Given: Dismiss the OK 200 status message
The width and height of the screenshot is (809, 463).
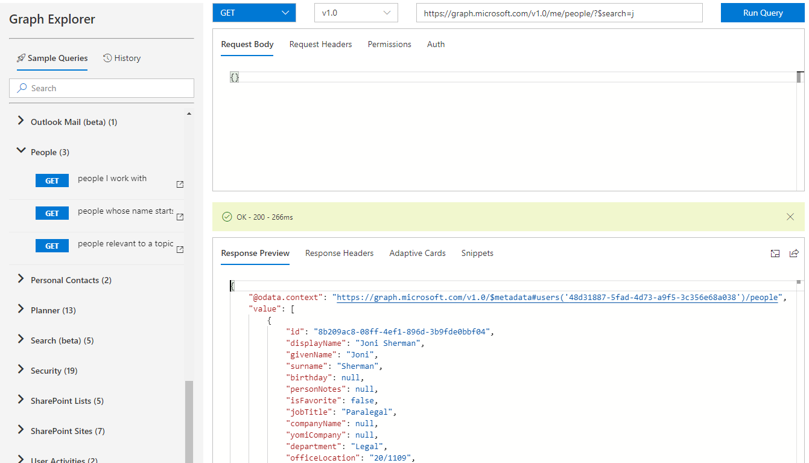Looking at the screenshot, I should point(790,217).
